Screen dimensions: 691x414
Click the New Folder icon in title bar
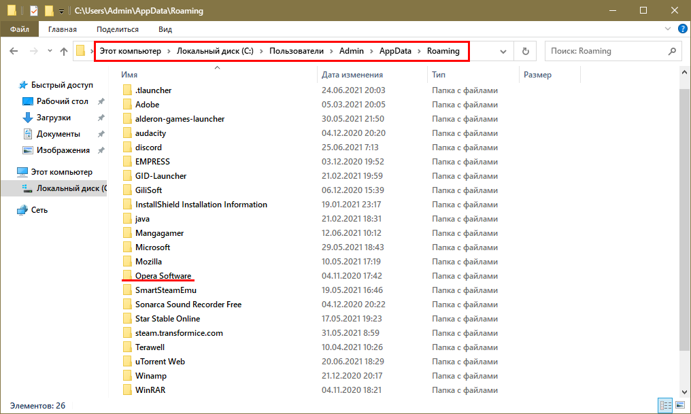click(48, 11)
